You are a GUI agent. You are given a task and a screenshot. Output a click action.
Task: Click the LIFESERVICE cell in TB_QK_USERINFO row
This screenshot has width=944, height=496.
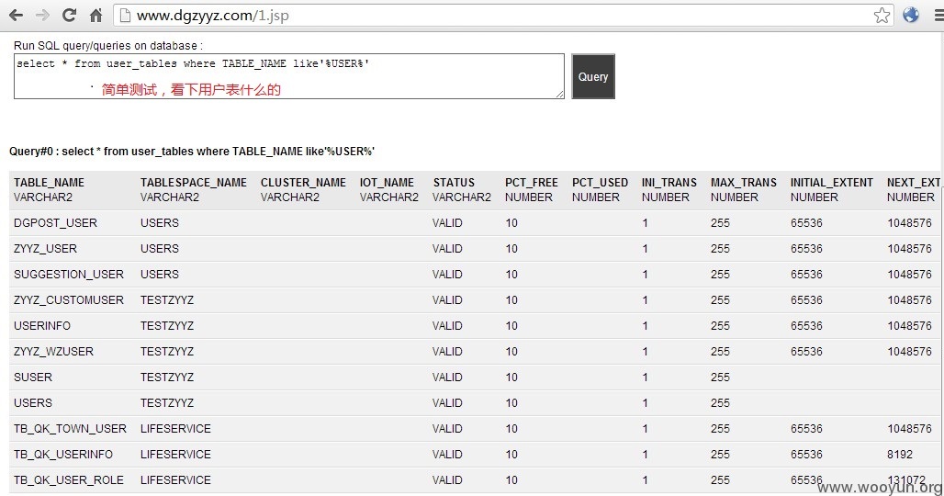(175, 455)
